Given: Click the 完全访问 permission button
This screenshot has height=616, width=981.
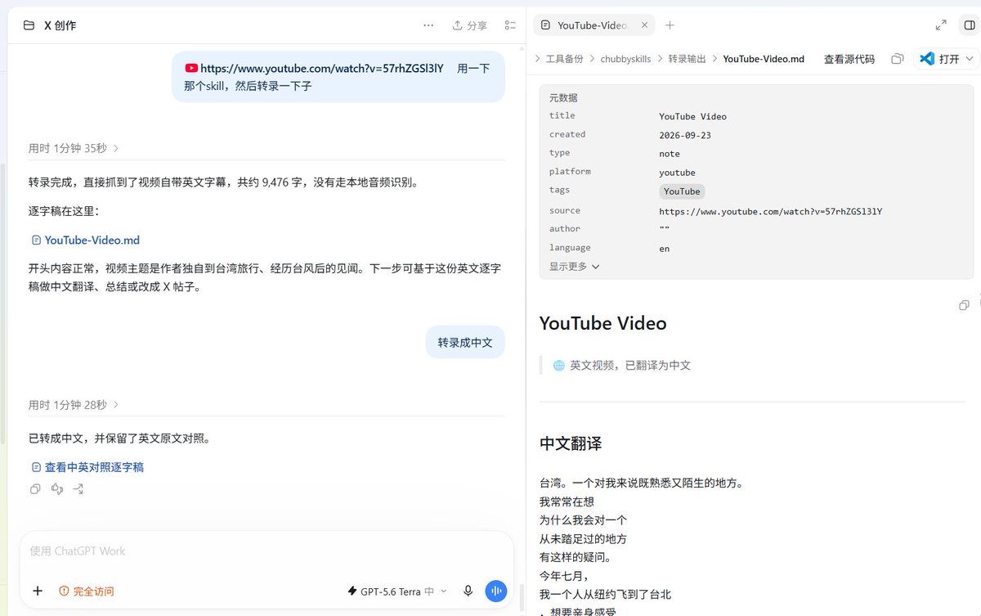Looking at the screenshot, I should [x=87, y=591].
